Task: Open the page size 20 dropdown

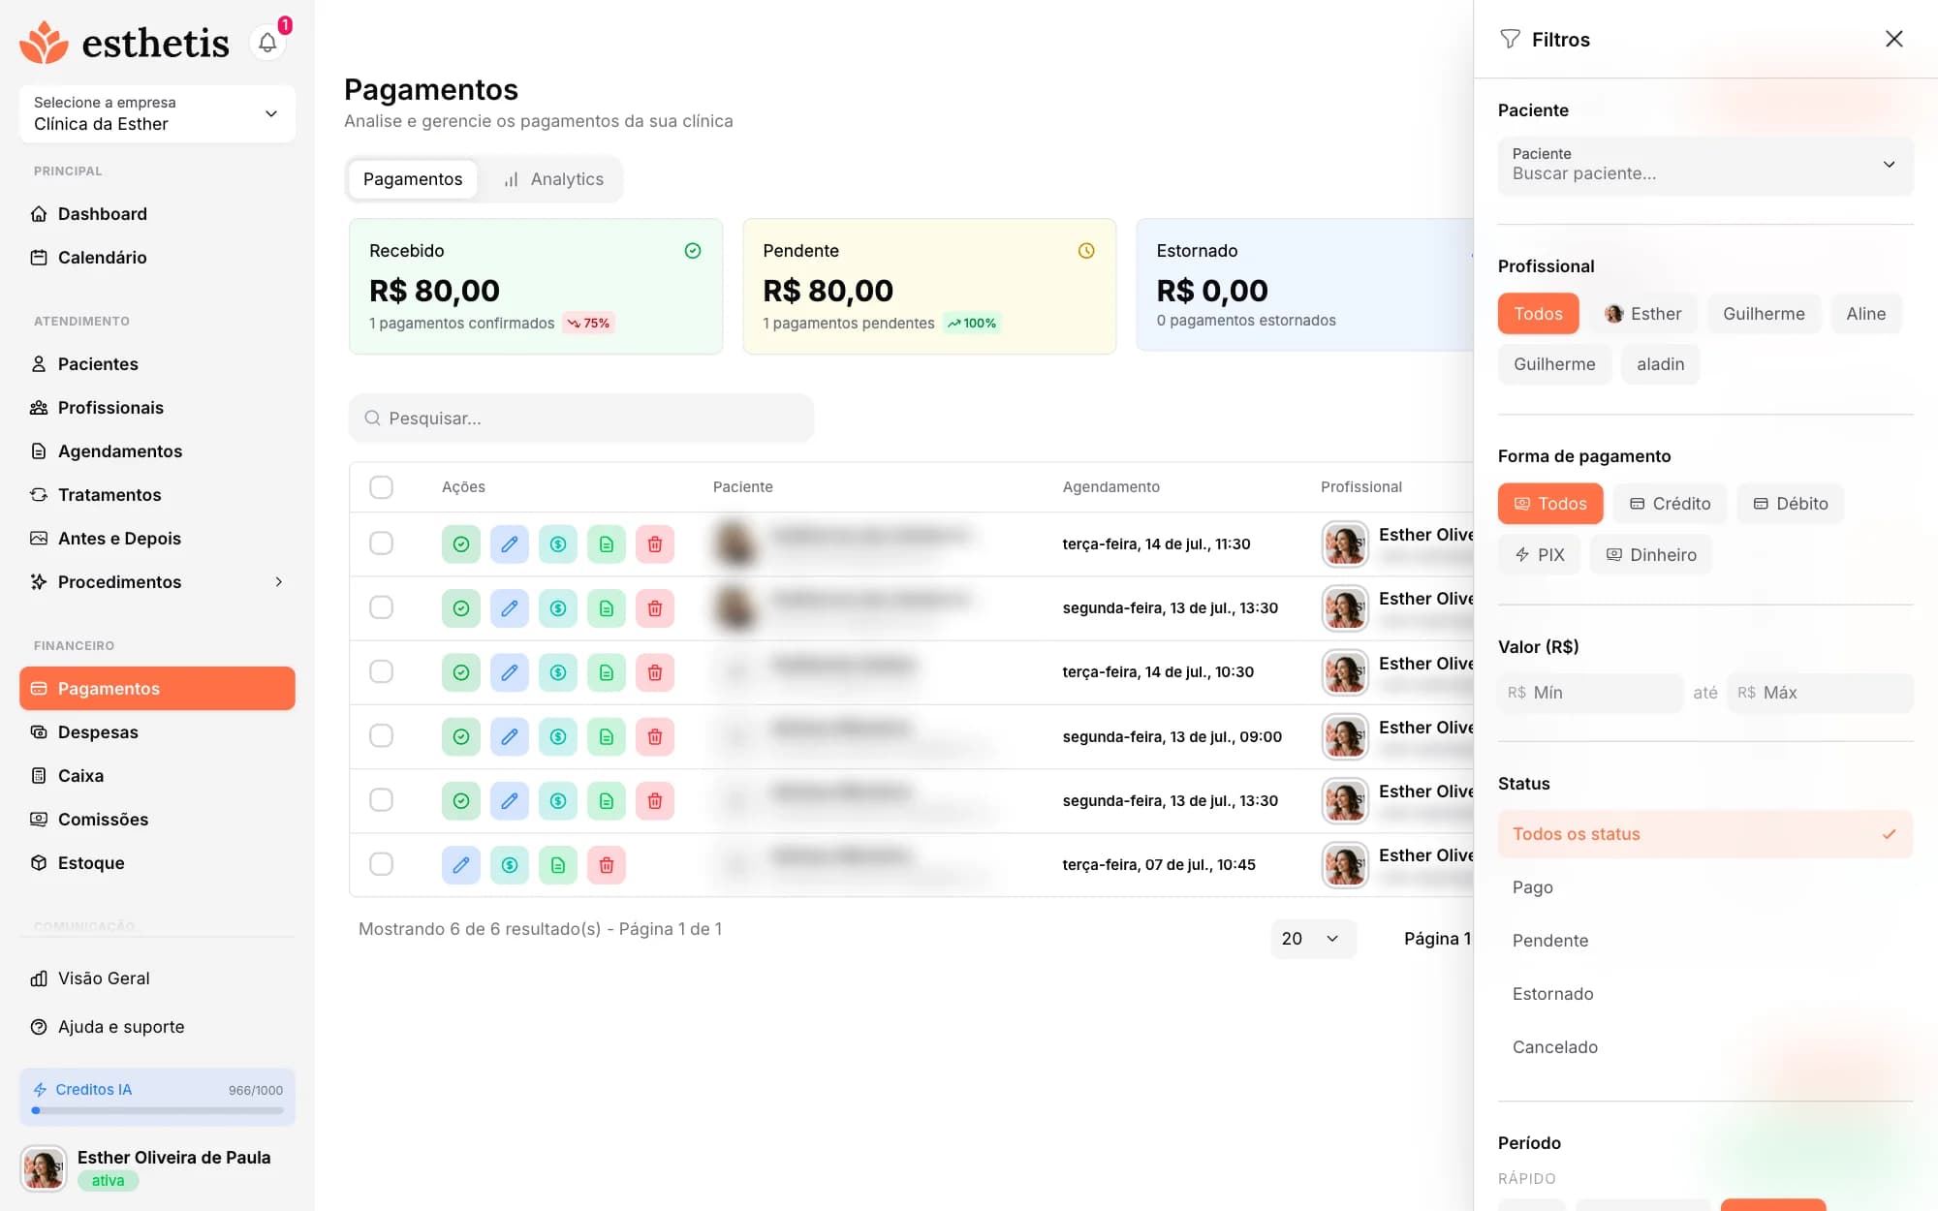Action: point(1313,939)
